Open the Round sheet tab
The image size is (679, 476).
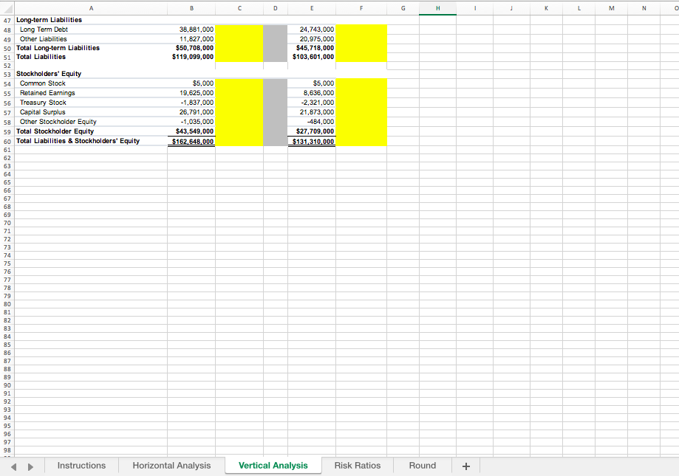[422, 465]
